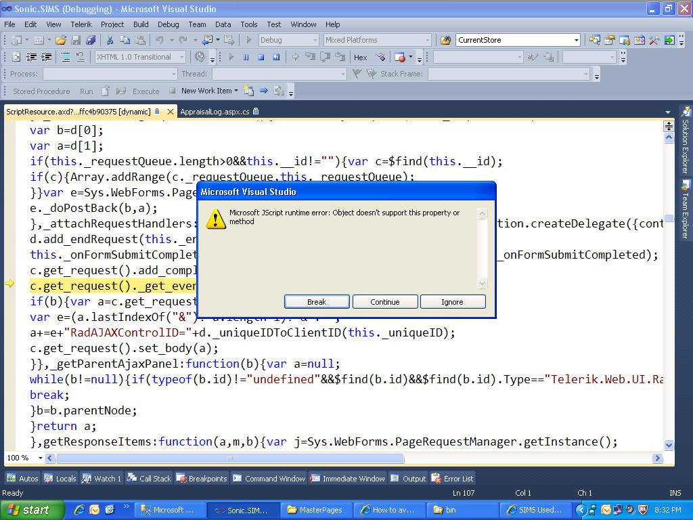Click the Undo arrow icon

(x=160, y=40)
